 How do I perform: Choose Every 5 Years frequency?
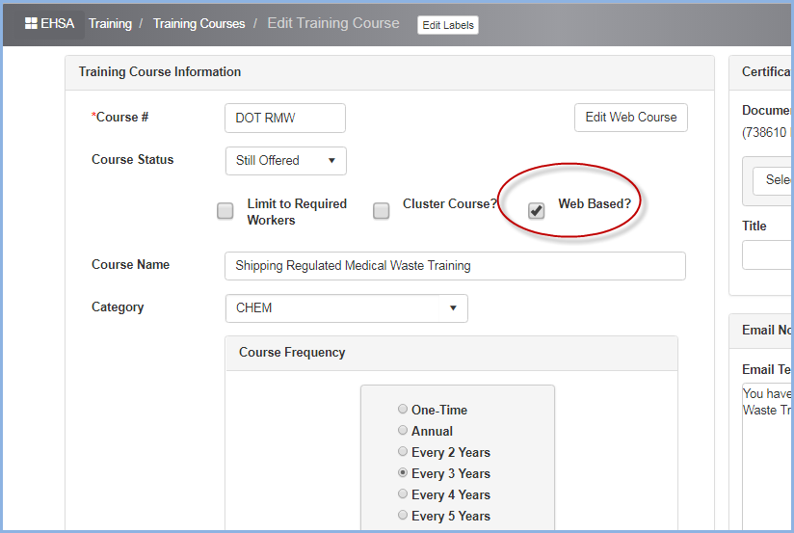(403, 516)
